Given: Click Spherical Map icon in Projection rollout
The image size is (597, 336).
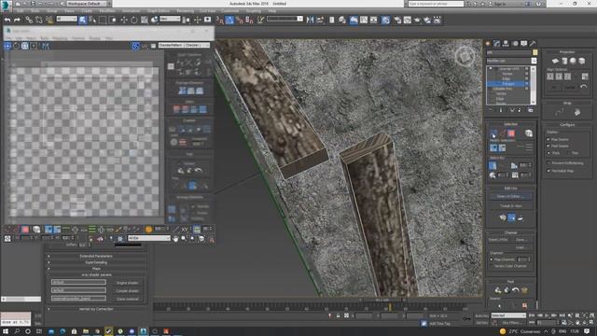Looking at the screenshot, I should click(573, 61).
